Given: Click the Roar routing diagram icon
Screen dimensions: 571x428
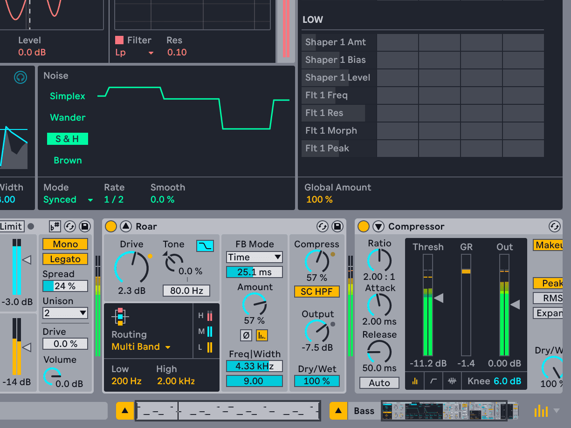Looking at the screenshot, I should 120,316.
